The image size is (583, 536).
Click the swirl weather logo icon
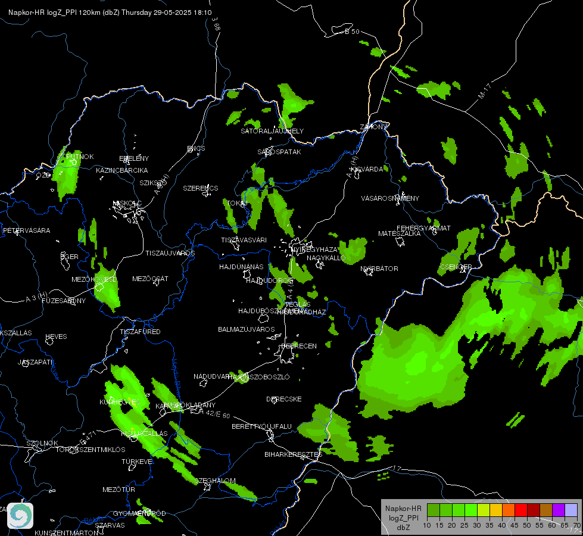[x=20, y=516]
